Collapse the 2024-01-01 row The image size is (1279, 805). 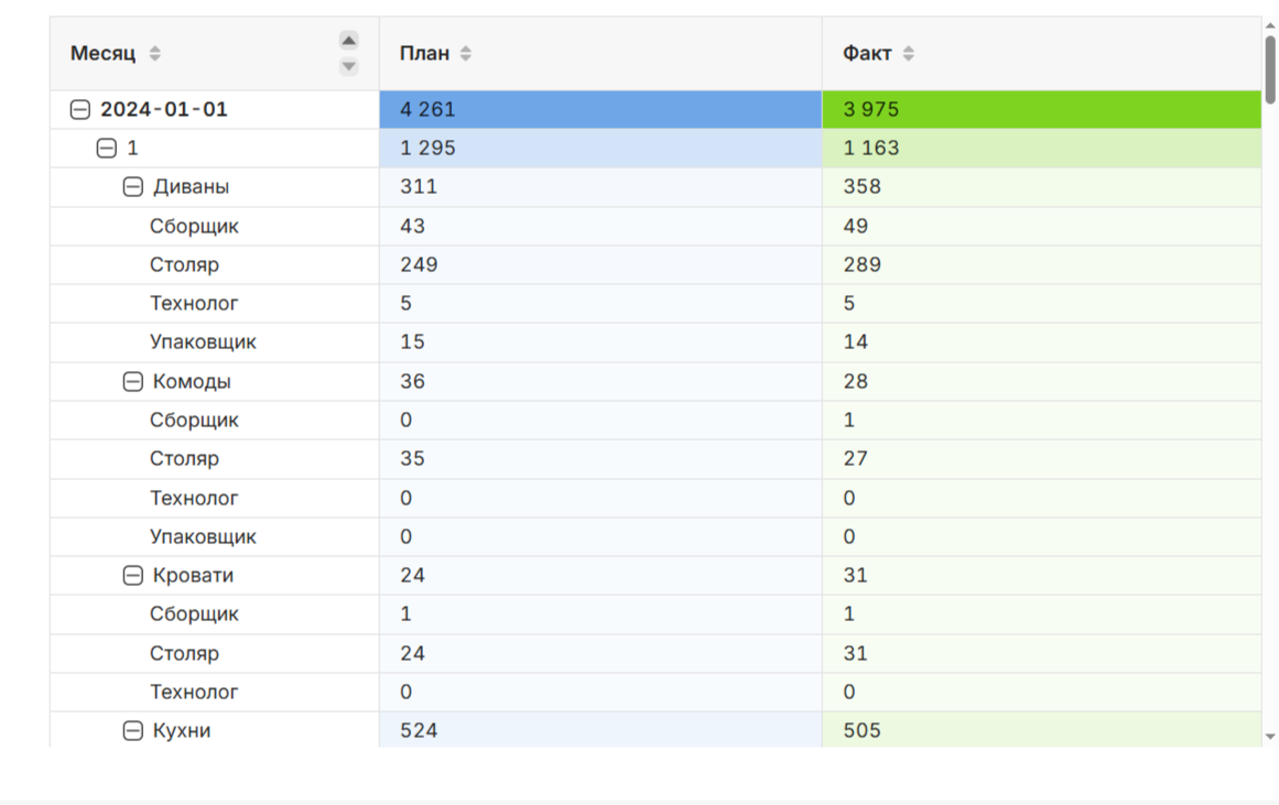(80, 110)
